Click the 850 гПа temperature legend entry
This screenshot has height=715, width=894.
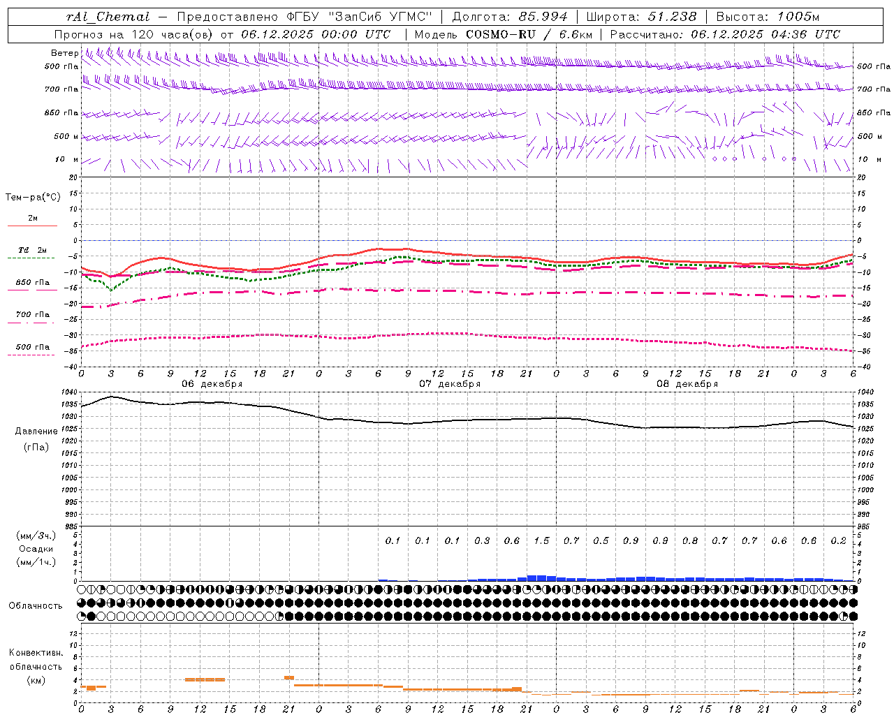click(32, 282)
